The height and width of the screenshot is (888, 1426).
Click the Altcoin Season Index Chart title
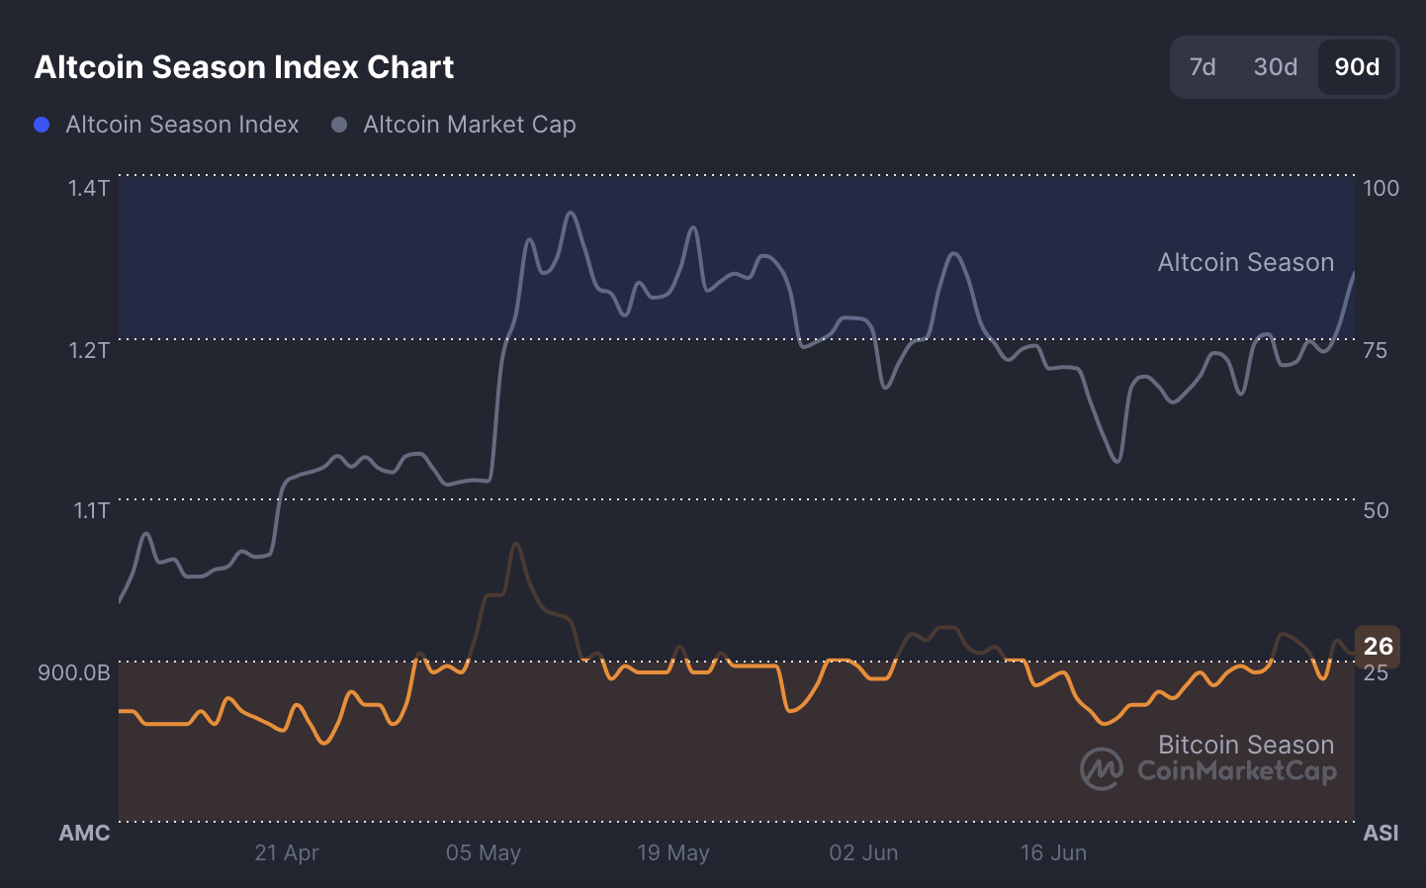tap(244, 67)
